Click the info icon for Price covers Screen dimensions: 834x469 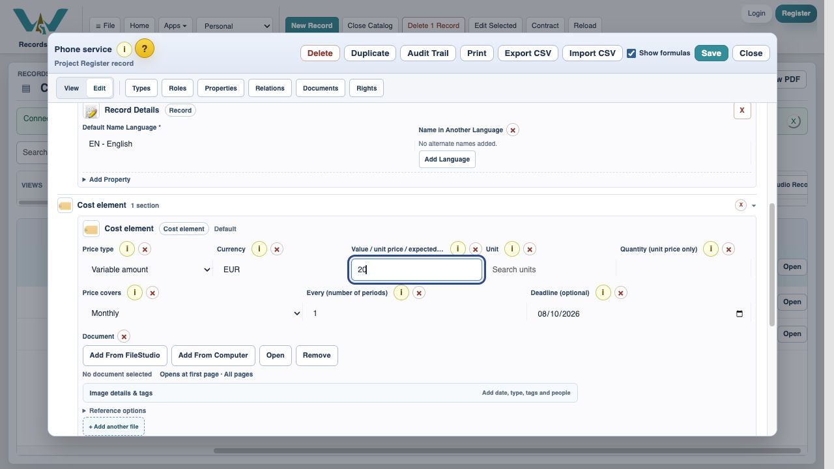coord(135,292)
